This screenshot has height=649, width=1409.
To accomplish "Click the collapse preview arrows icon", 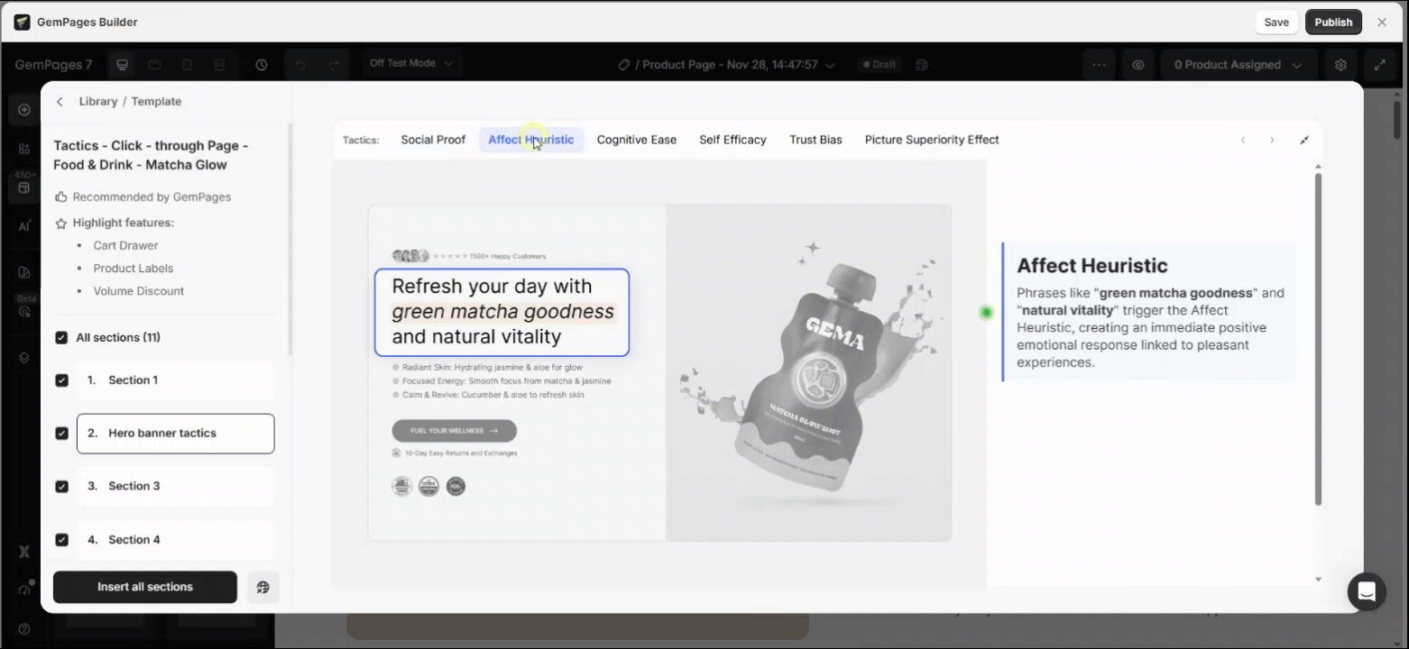I will [1304, 140].
